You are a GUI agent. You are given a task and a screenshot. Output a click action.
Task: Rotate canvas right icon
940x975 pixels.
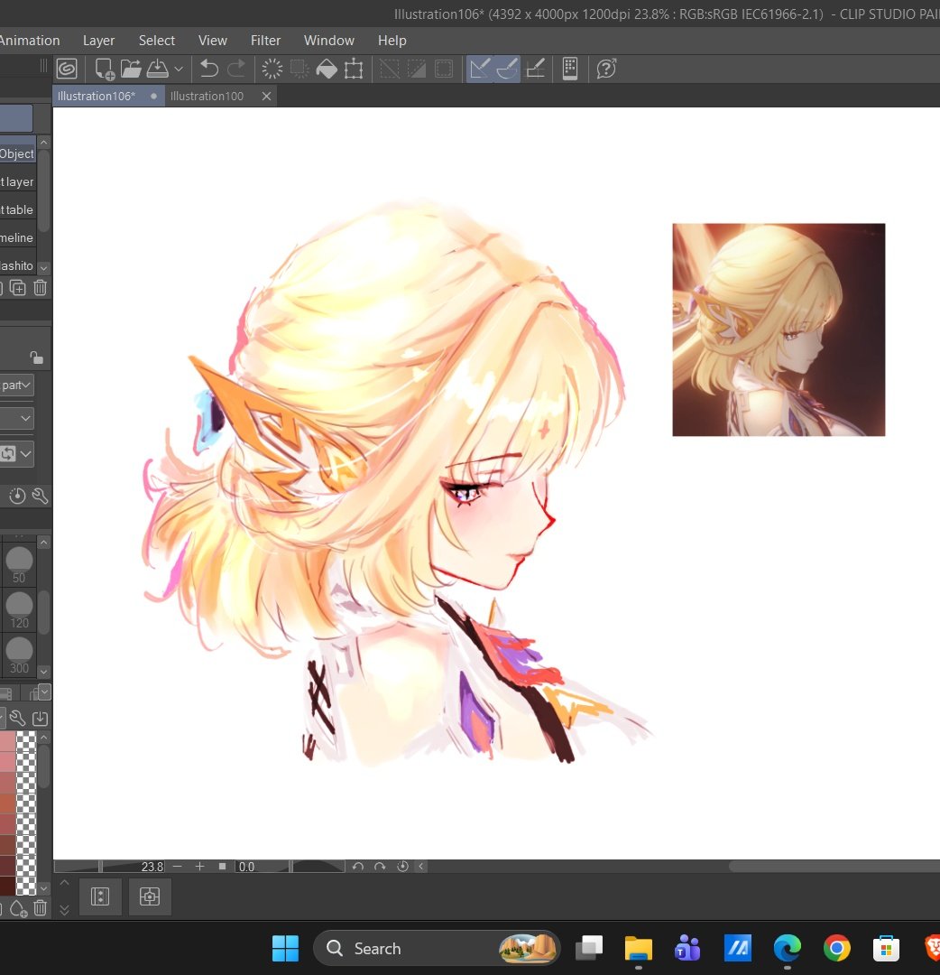[x=380, y=866]
